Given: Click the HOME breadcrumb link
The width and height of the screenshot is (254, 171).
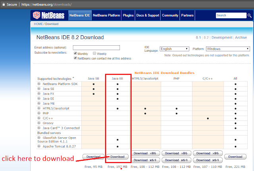Looking at the screenshot, I should click(38, 24).
